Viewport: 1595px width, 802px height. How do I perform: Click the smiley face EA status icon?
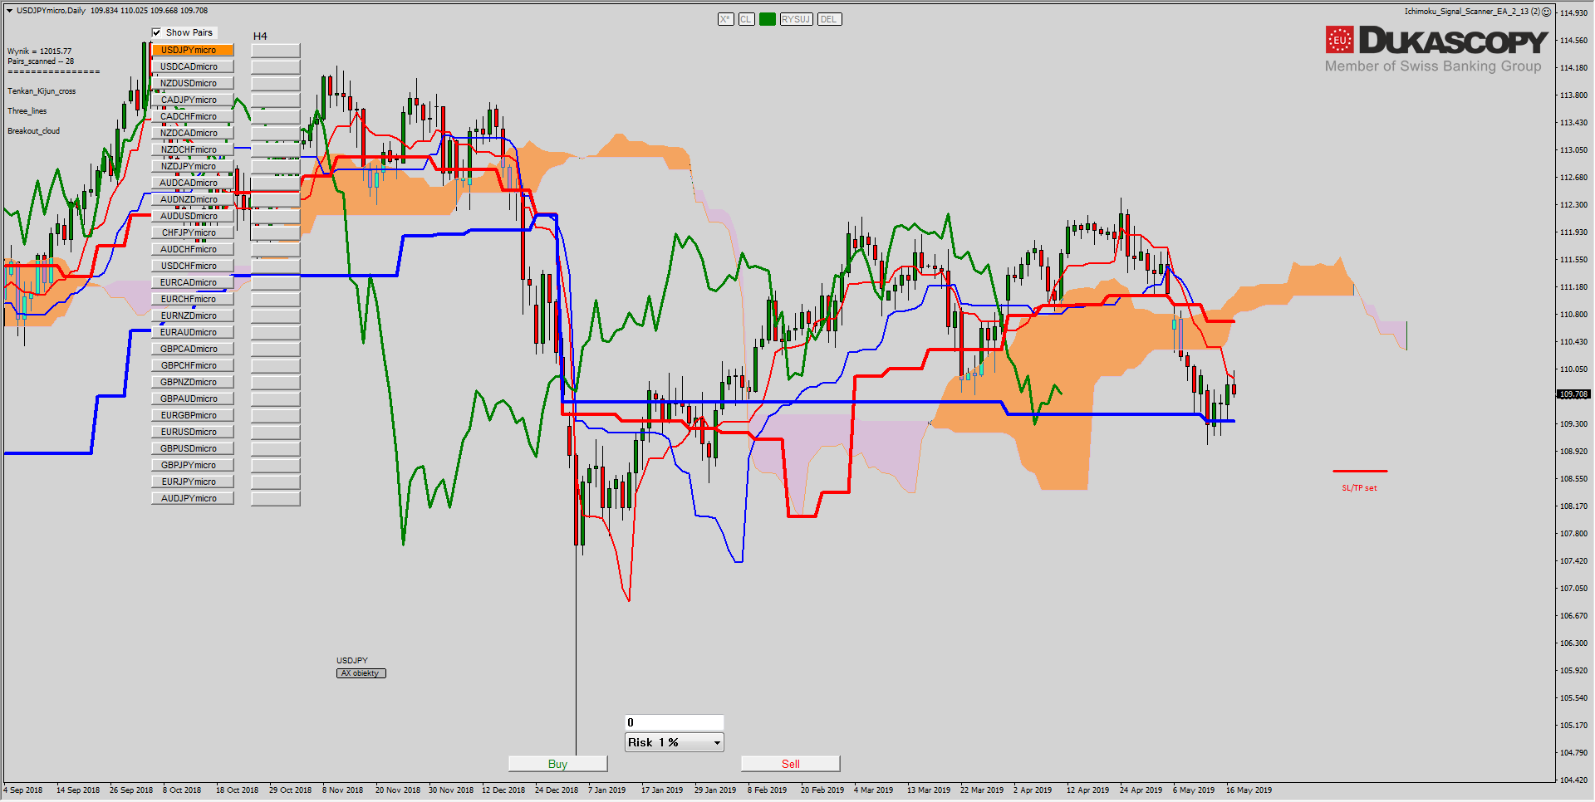pyautogui.click(x=1546, y=12)
